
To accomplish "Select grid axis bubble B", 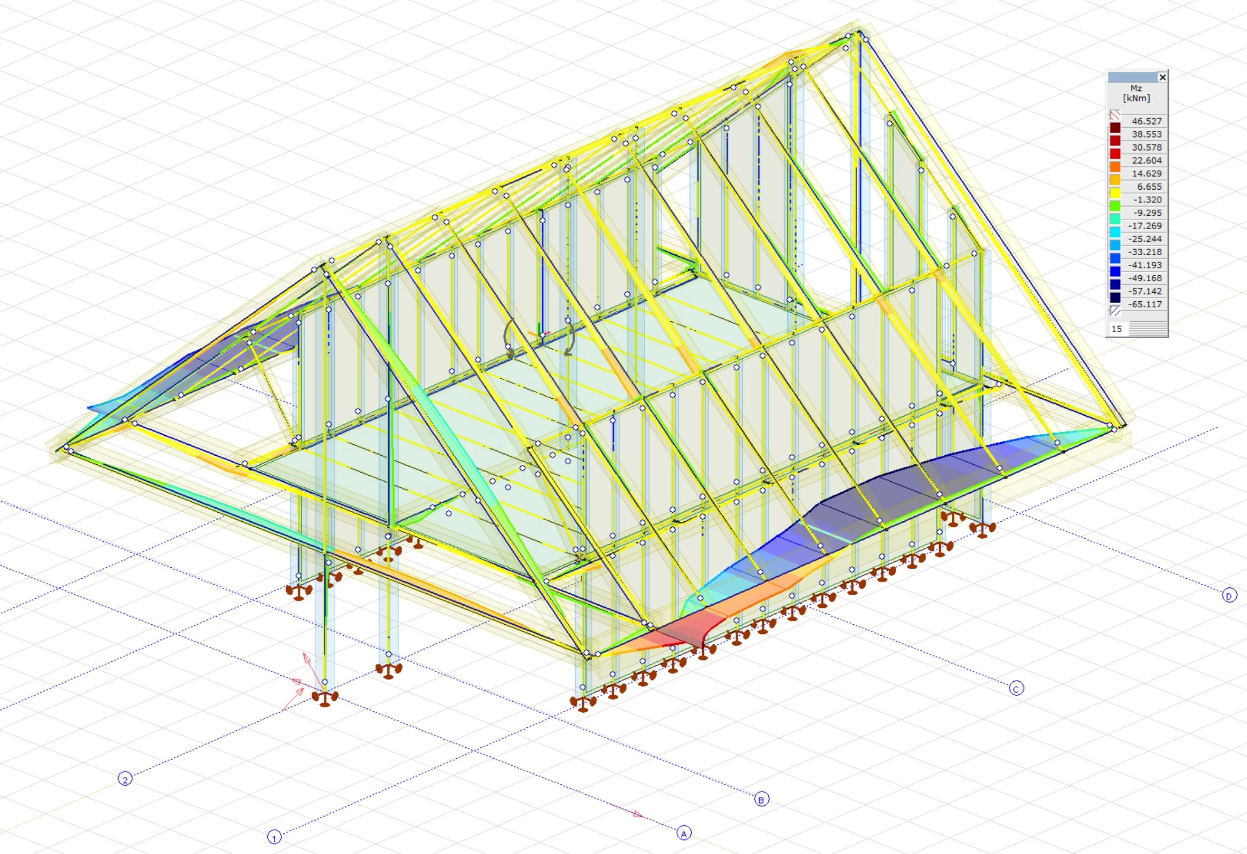I will click(761, 799).
